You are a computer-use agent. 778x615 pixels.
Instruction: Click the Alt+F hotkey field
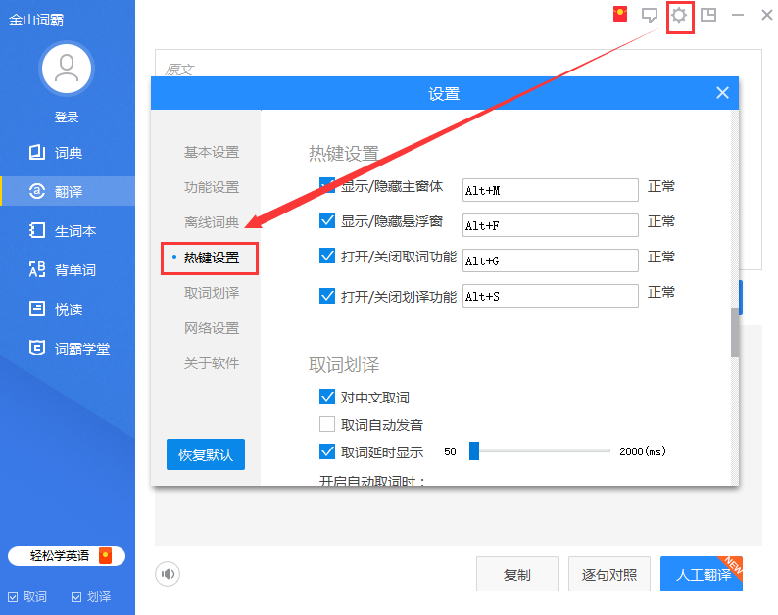coord(551,225)
